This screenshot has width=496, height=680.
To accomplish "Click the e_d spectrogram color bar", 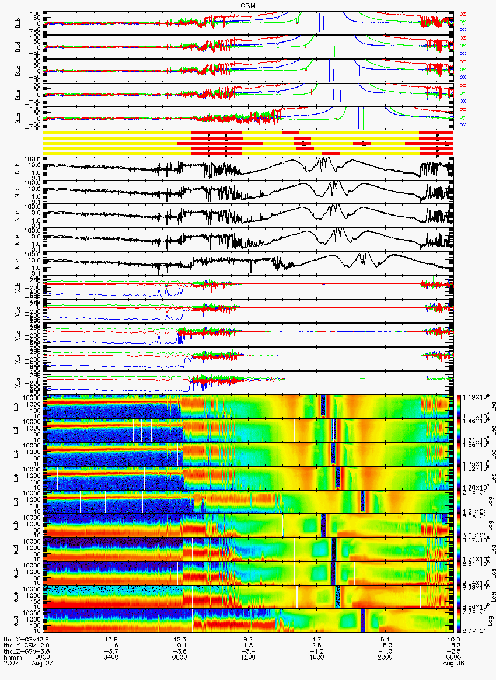I will pyautogui.click(x=458, y=550).
